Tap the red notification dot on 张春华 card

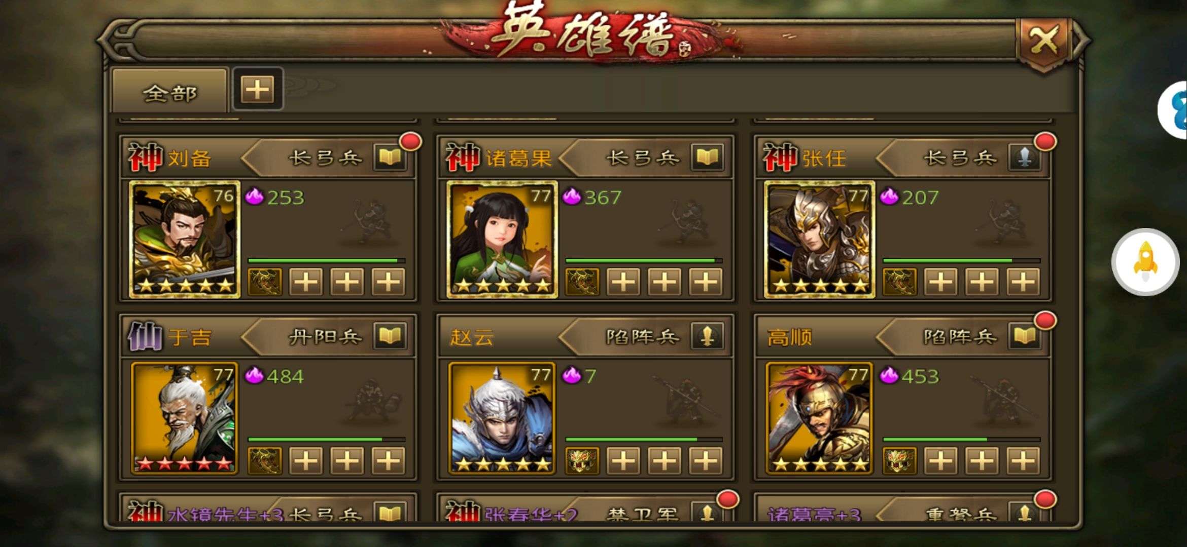click(728, 499)
